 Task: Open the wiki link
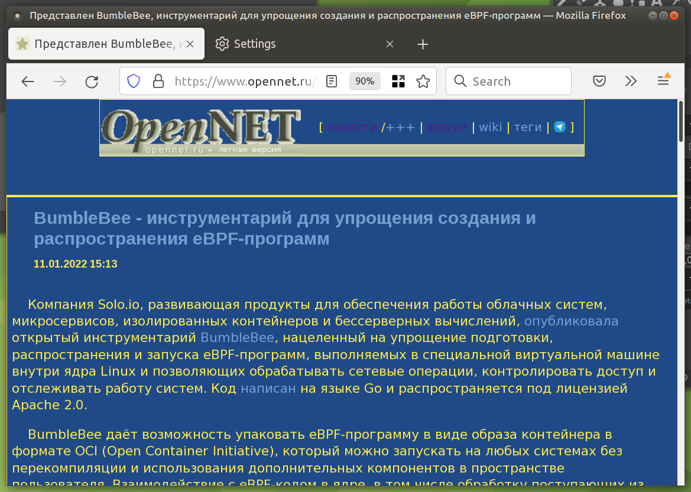(491, 128)
